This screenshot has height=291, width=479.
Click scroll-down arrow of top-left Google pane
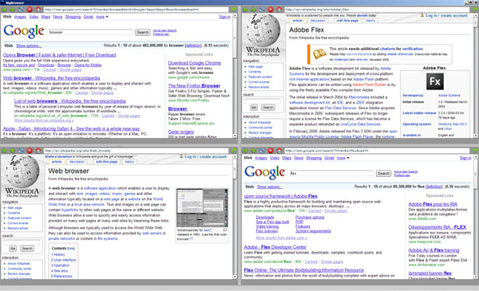[235, 135]
